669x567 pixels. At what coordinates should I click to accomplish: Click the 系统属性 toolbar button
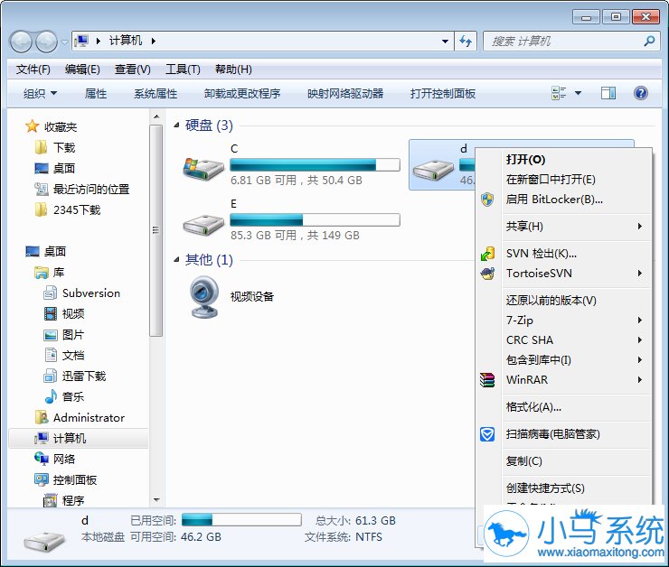point(155,93)
